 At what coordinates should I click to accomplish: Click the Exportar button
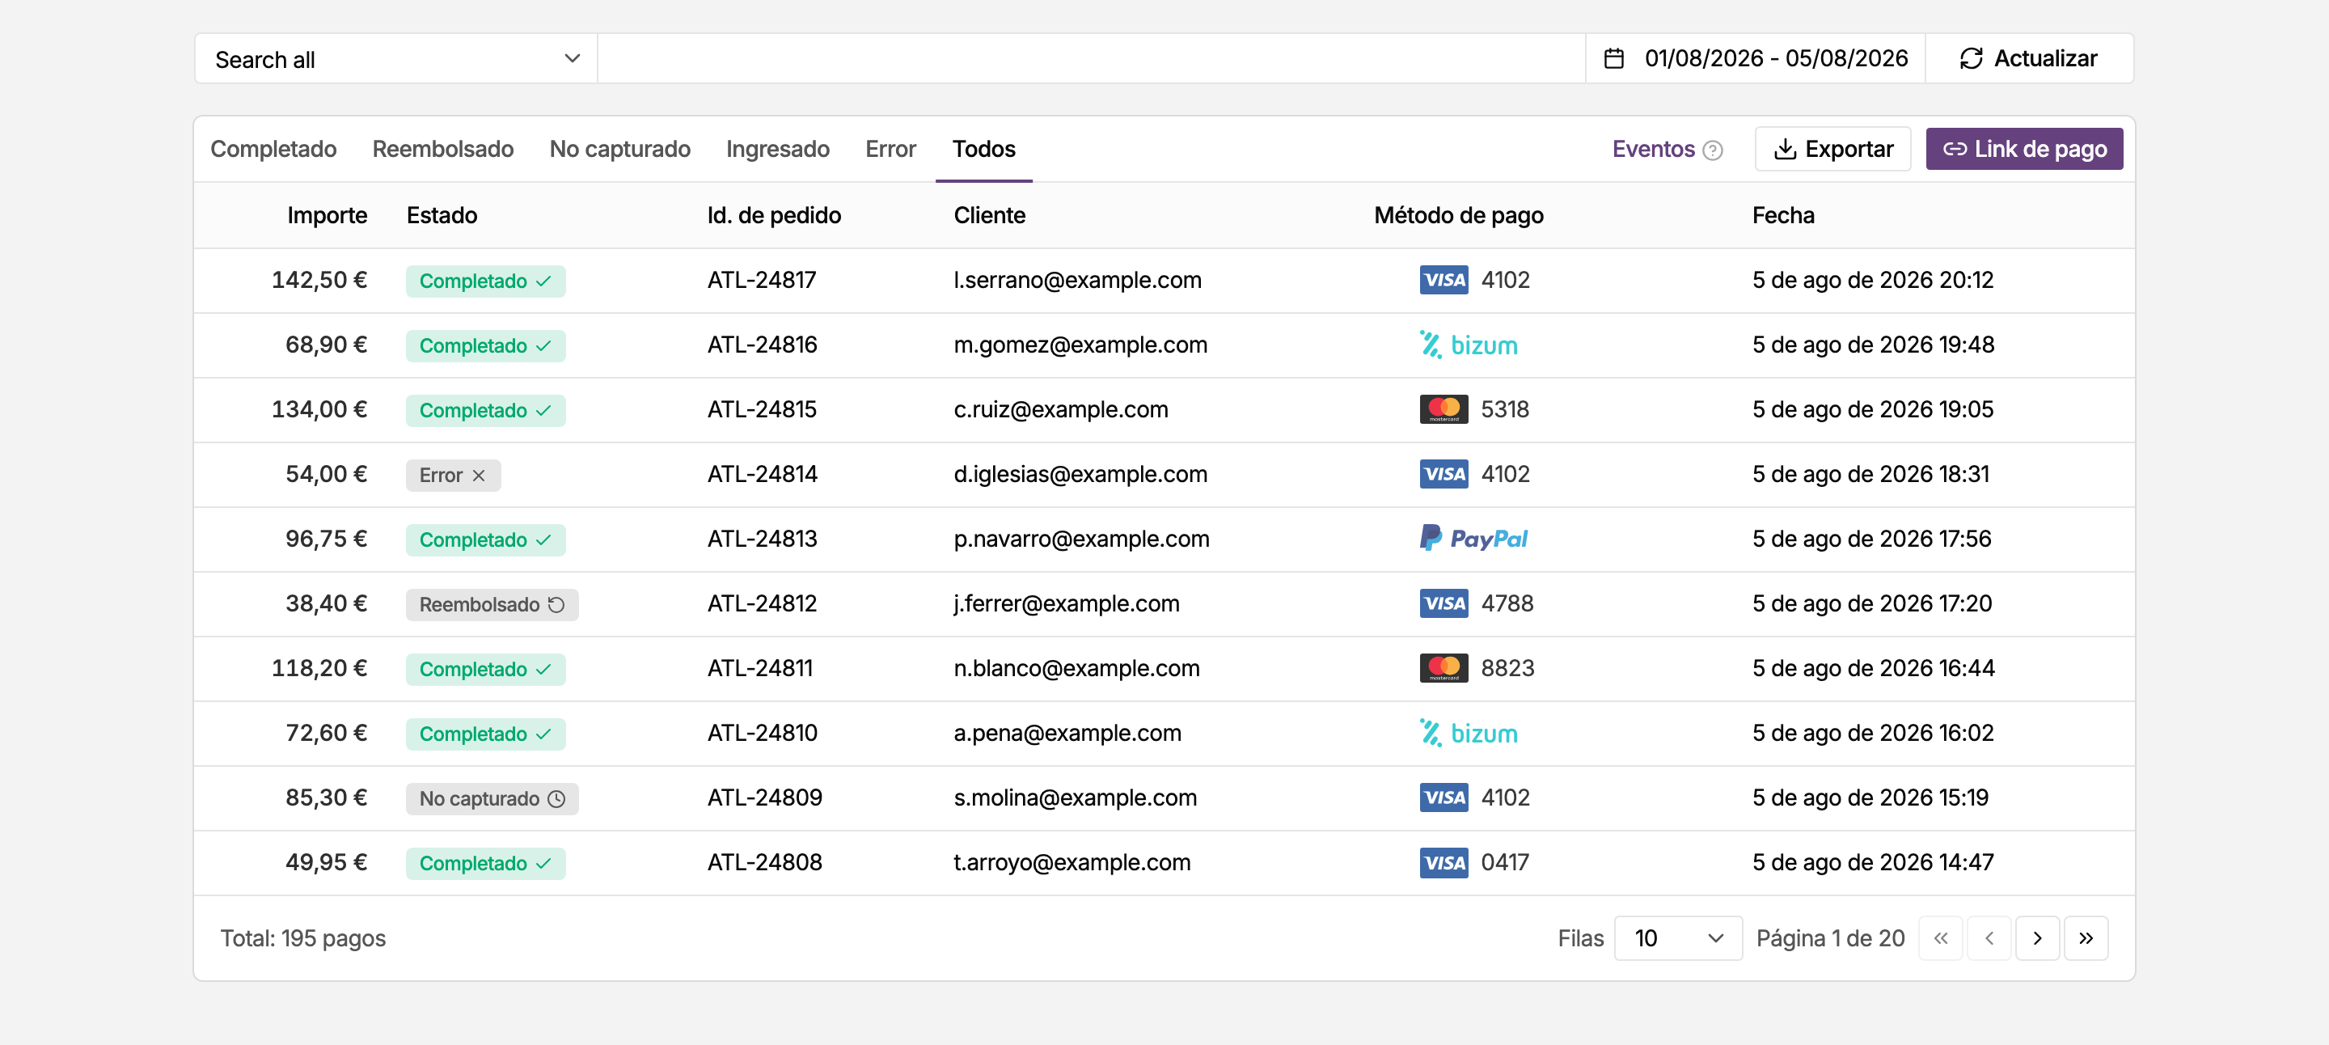pyautogui.click(x=1832, y=149)
